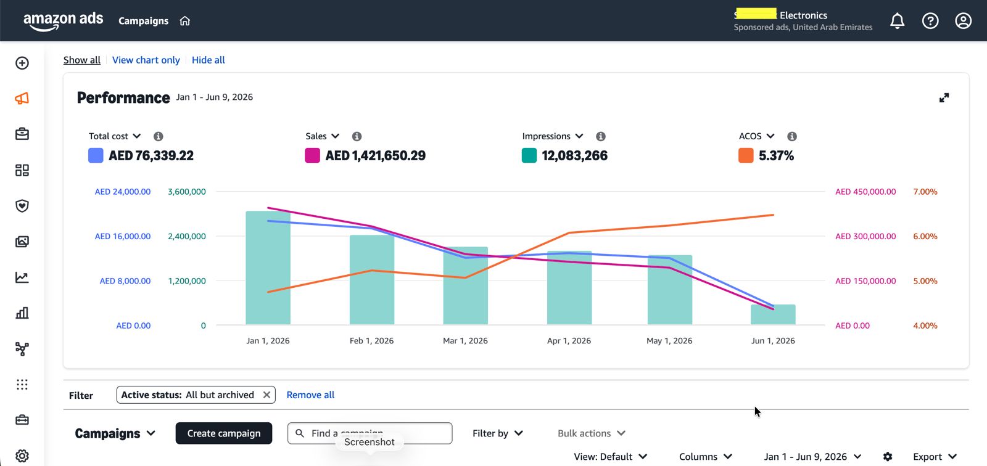987x466 pixels.
Task: Click the Hide all link
Action: tap(209, 60)
